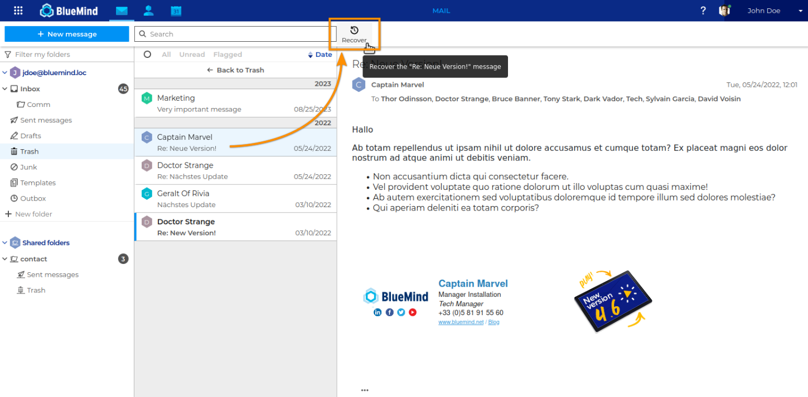The image size is (808, 397).
Task: Compose a New message
Action: click(x=67, y=34)
